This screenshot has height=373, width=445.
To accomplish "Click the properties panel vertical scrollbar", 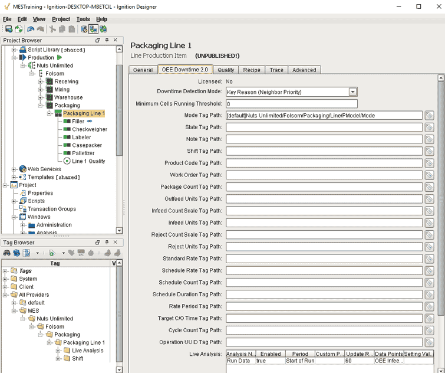I will tap(441, 199).
